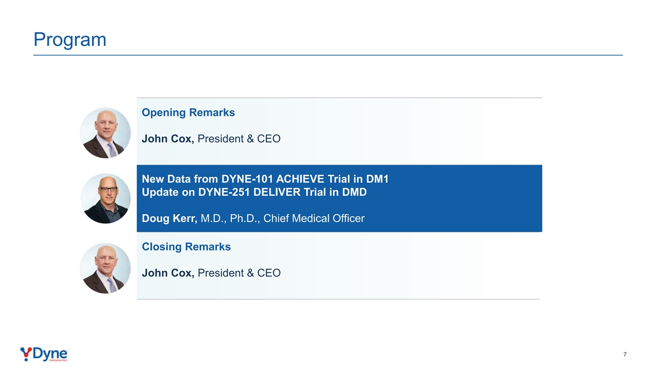Select Doug Kerr's headshot photo
656x369 pixels.
[106, 198]
